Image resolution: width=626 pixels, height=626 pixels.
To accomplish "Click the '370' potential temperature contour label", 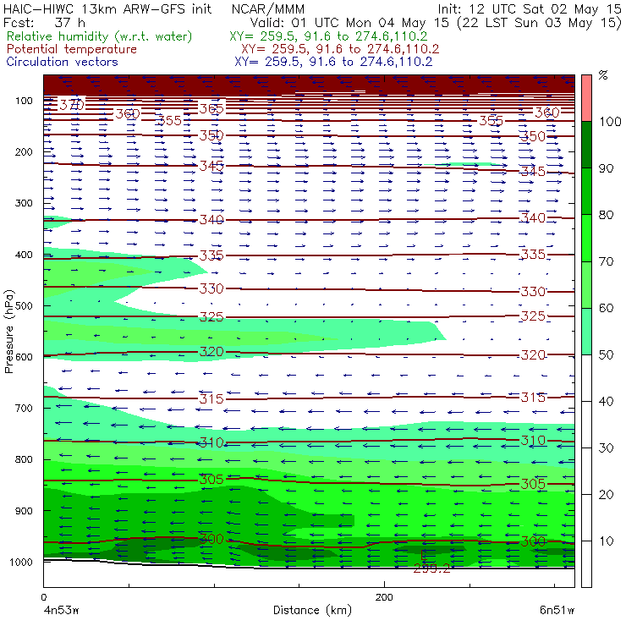I will [72, 105].
